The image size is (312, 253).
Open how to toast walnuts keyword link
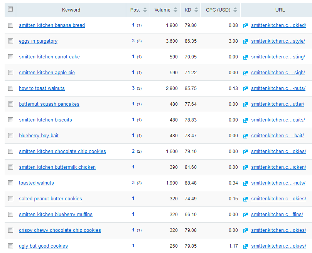click(x=42, y=88)
